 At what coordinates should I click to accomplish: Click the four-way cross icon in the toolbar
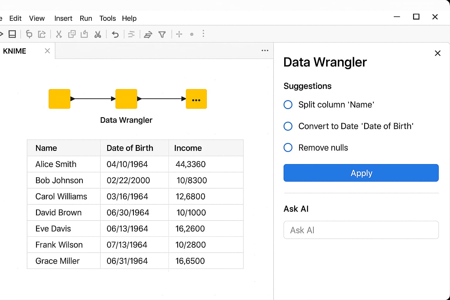tap(179, 34)
